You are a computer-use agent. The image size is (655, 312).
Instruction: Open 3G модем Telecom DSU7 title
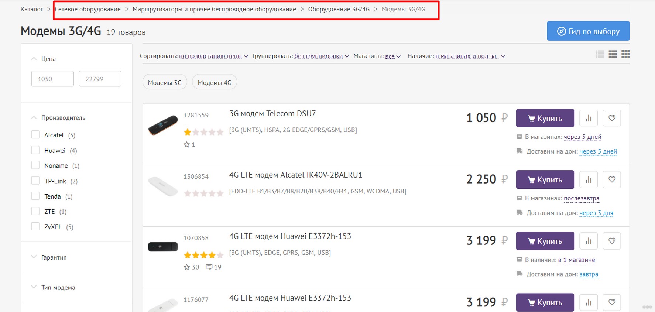click(272, 114)
